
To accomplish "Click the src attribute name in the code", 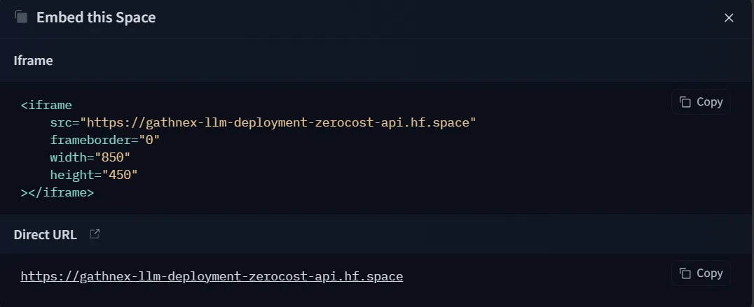I will coord(61,123).
